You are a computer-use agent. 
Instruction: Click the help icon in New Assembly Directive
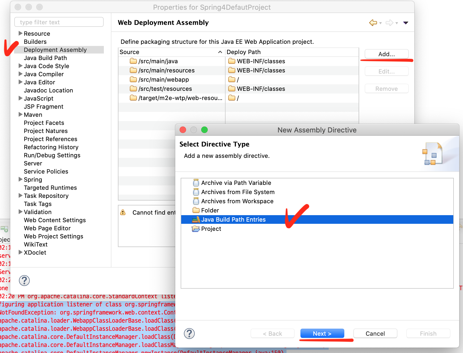click(189, 334)
